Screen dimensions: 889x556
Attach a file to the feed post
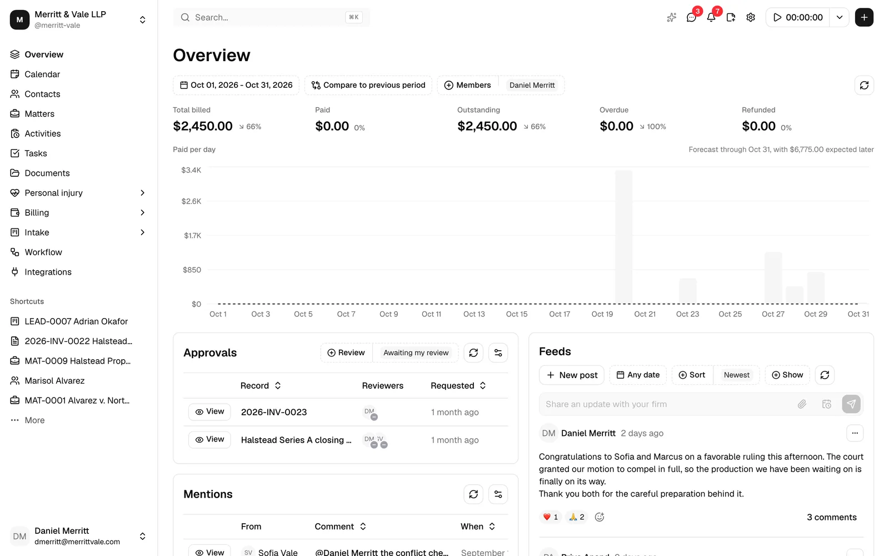point(802,404)
